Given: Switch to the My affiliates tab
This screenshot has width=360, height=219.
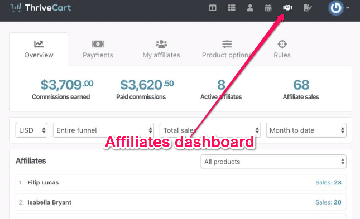Looking at the screenshot, I should (161, 49).
